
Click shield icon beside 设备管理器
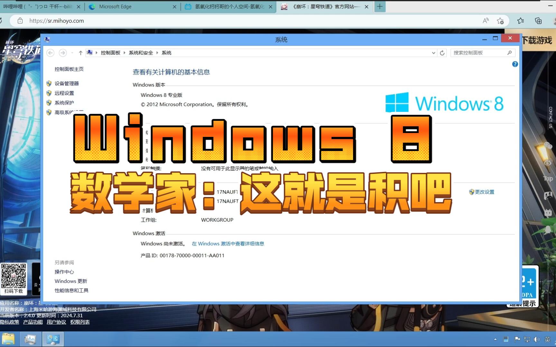(x=49, y=84)
